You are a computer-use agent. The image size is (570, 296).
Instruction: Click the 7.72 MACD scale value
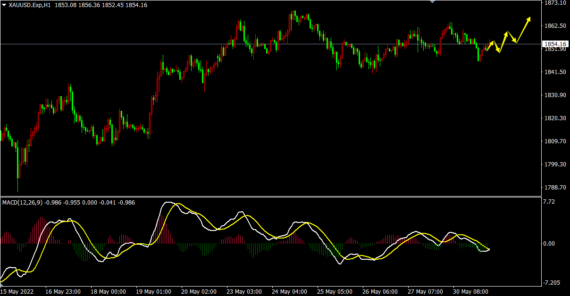tap(551, 202)
